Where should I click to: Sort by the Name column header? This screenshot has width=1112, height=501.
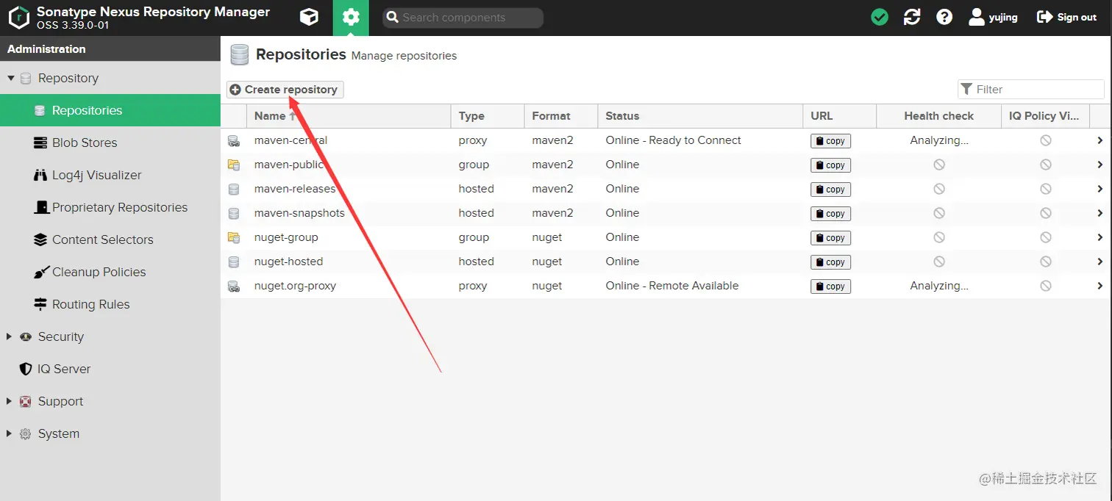pos(349,116)
